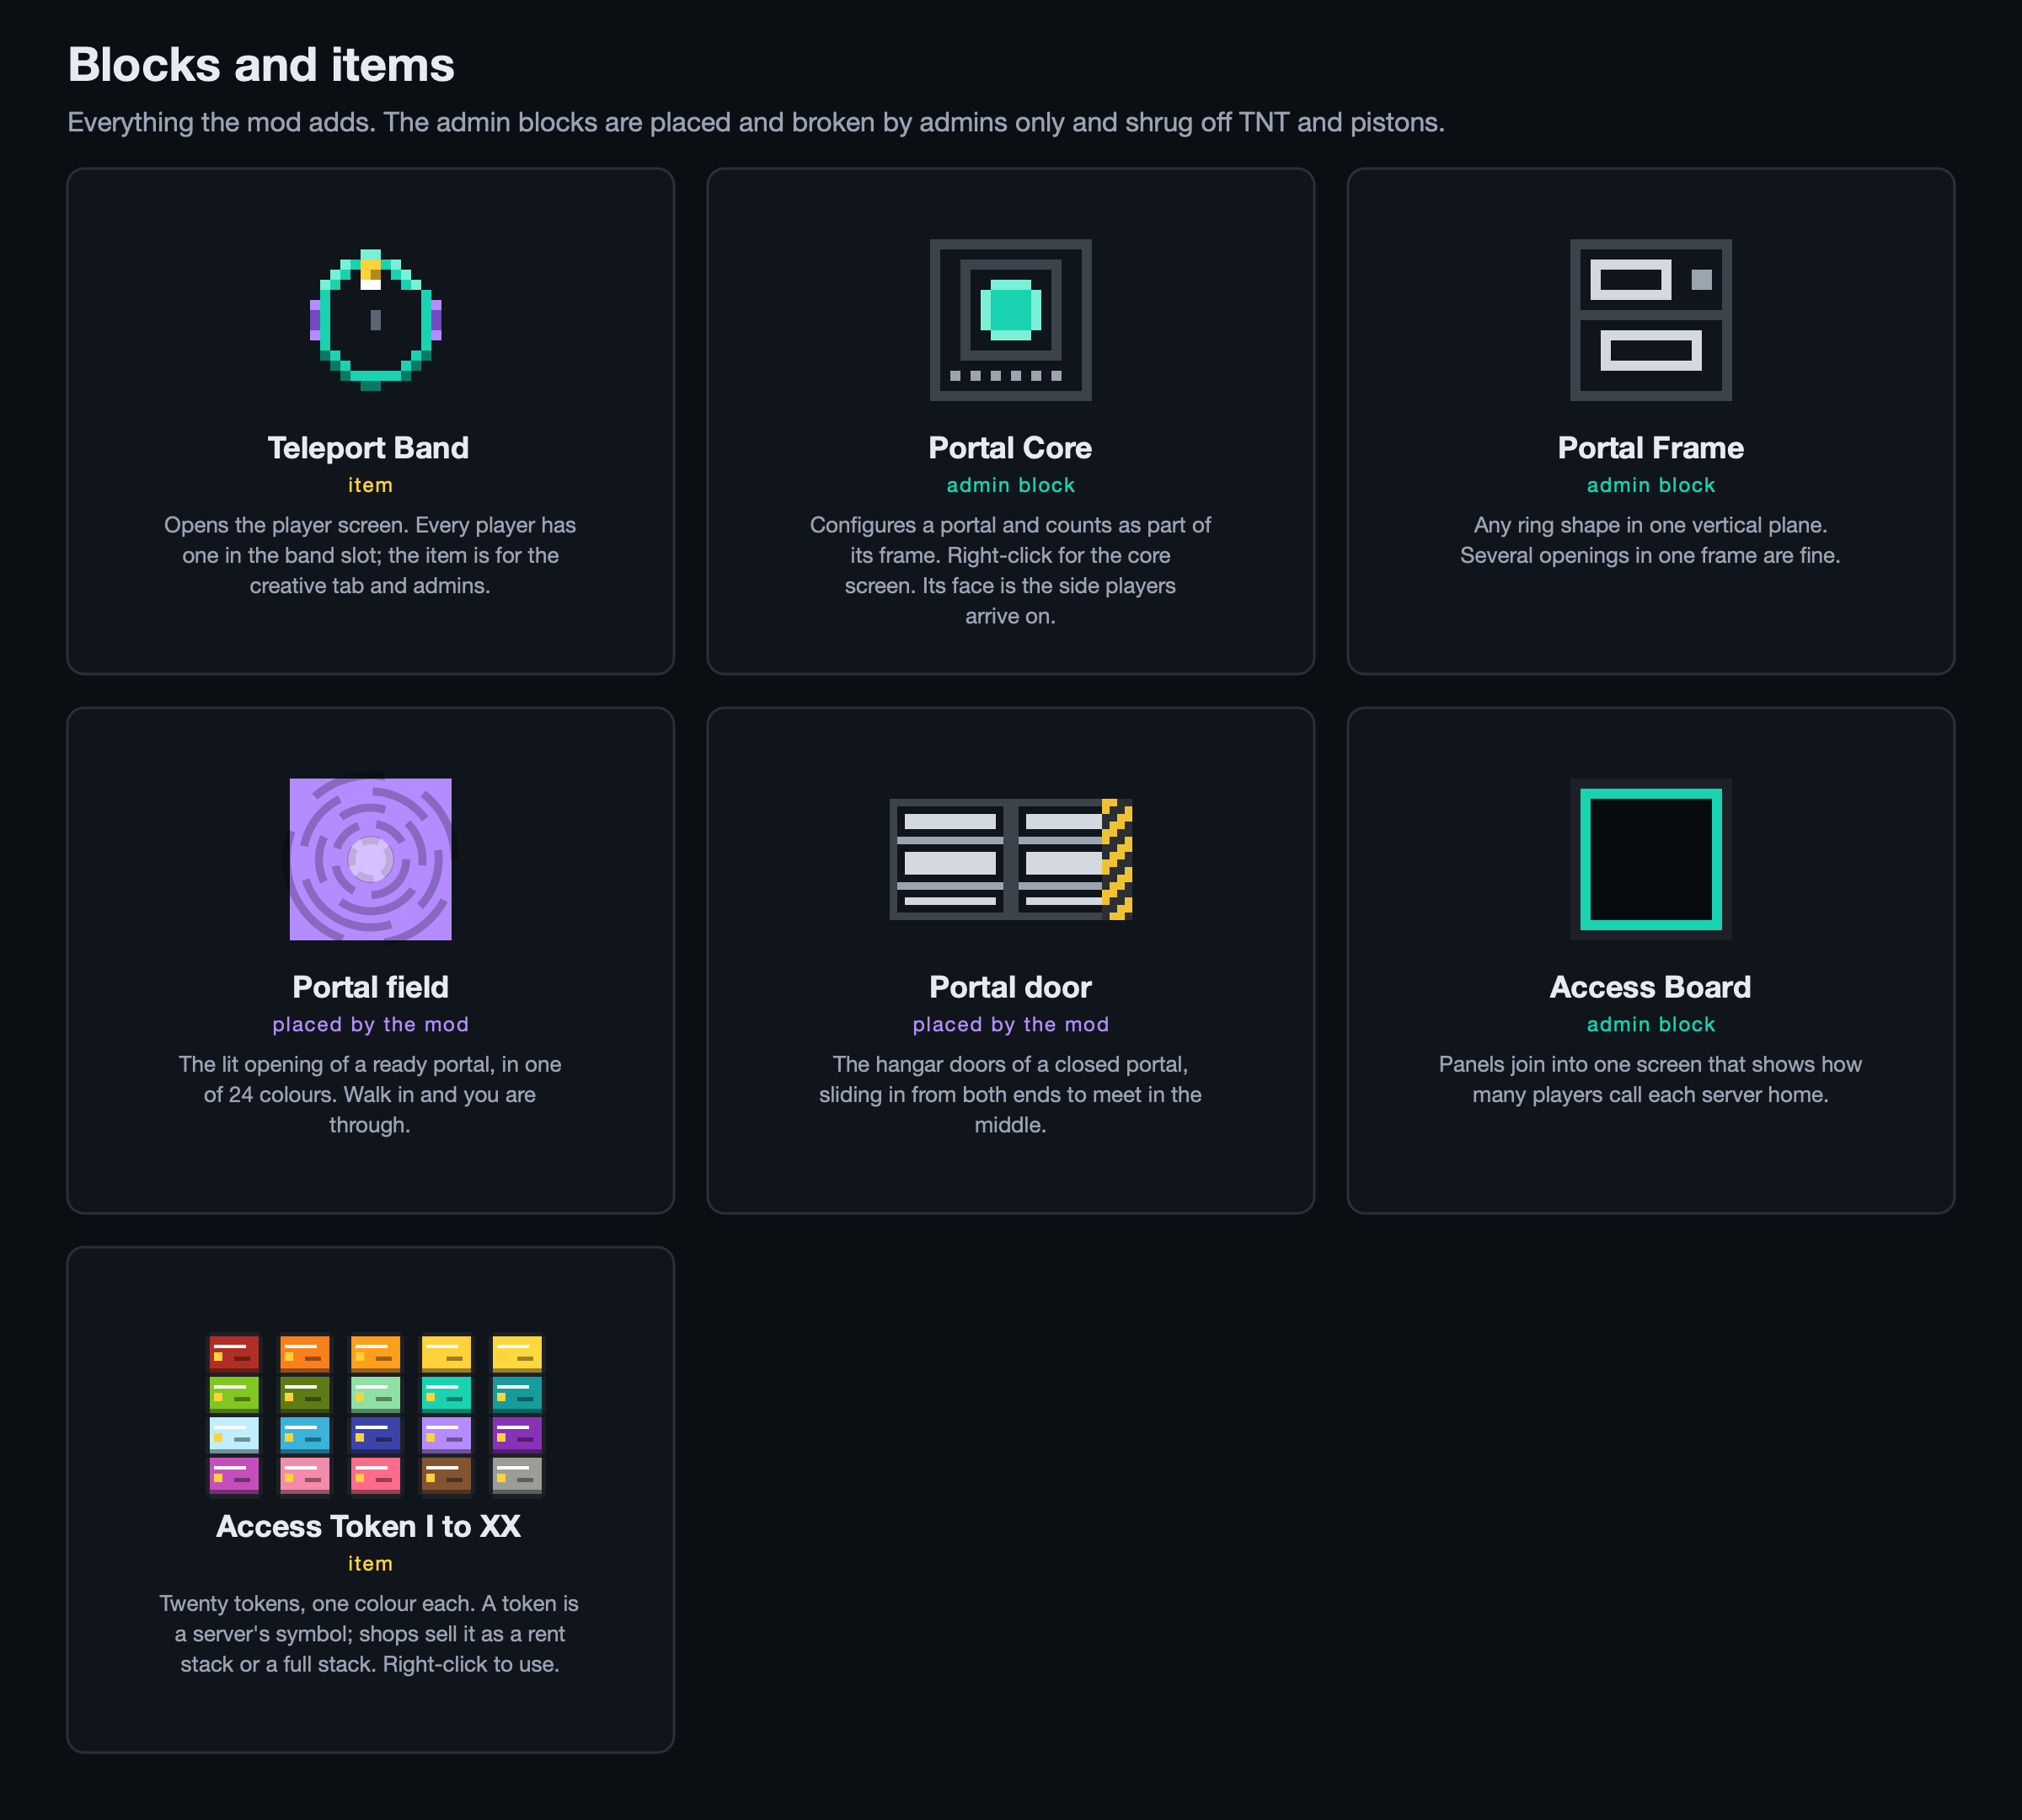This screenshot has width=2022, height=1820.
Task: Click the 'Portal field' card title
Action: pyautogui.click(x=370, y=987)
